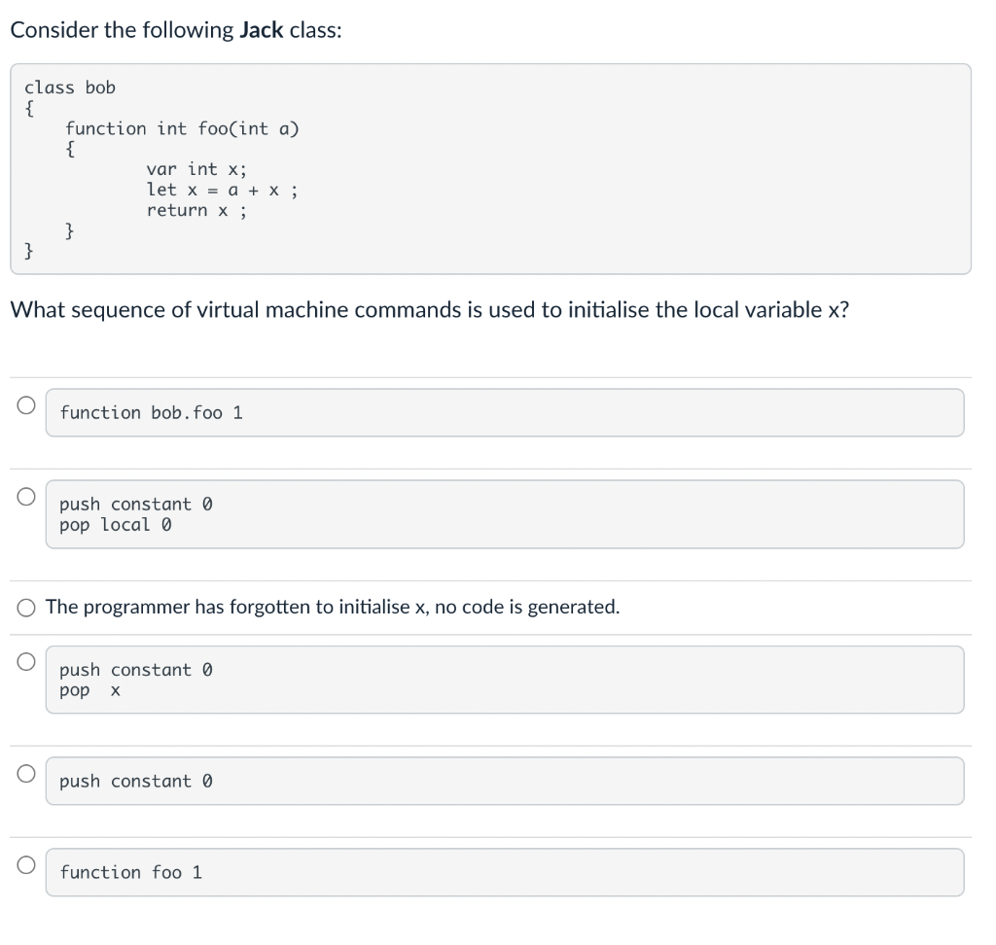Select 'programmer has forgotten to initialise x' option
This screenshot has height=945, width=996.
click(26, 608)
